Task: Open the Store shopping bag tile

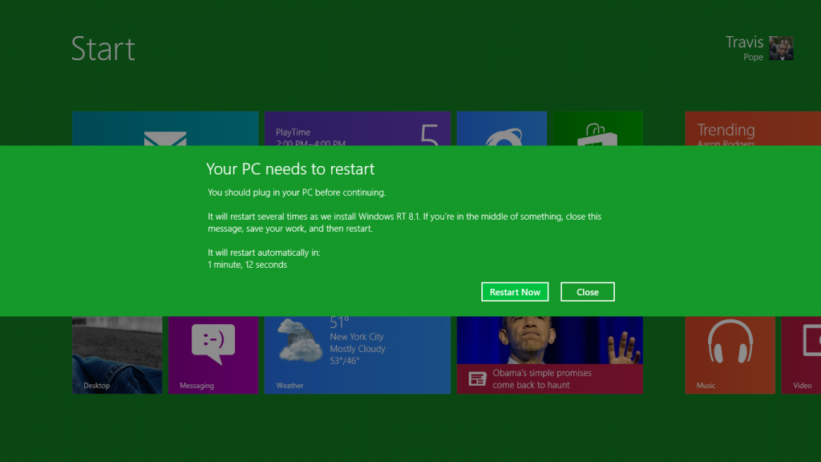Action: (x=598, y=128)
